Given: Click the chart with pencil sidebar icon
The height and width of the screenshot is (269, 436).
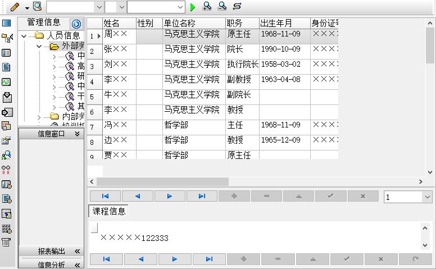Looking at the screenshot, I should [x=6, y=140].
